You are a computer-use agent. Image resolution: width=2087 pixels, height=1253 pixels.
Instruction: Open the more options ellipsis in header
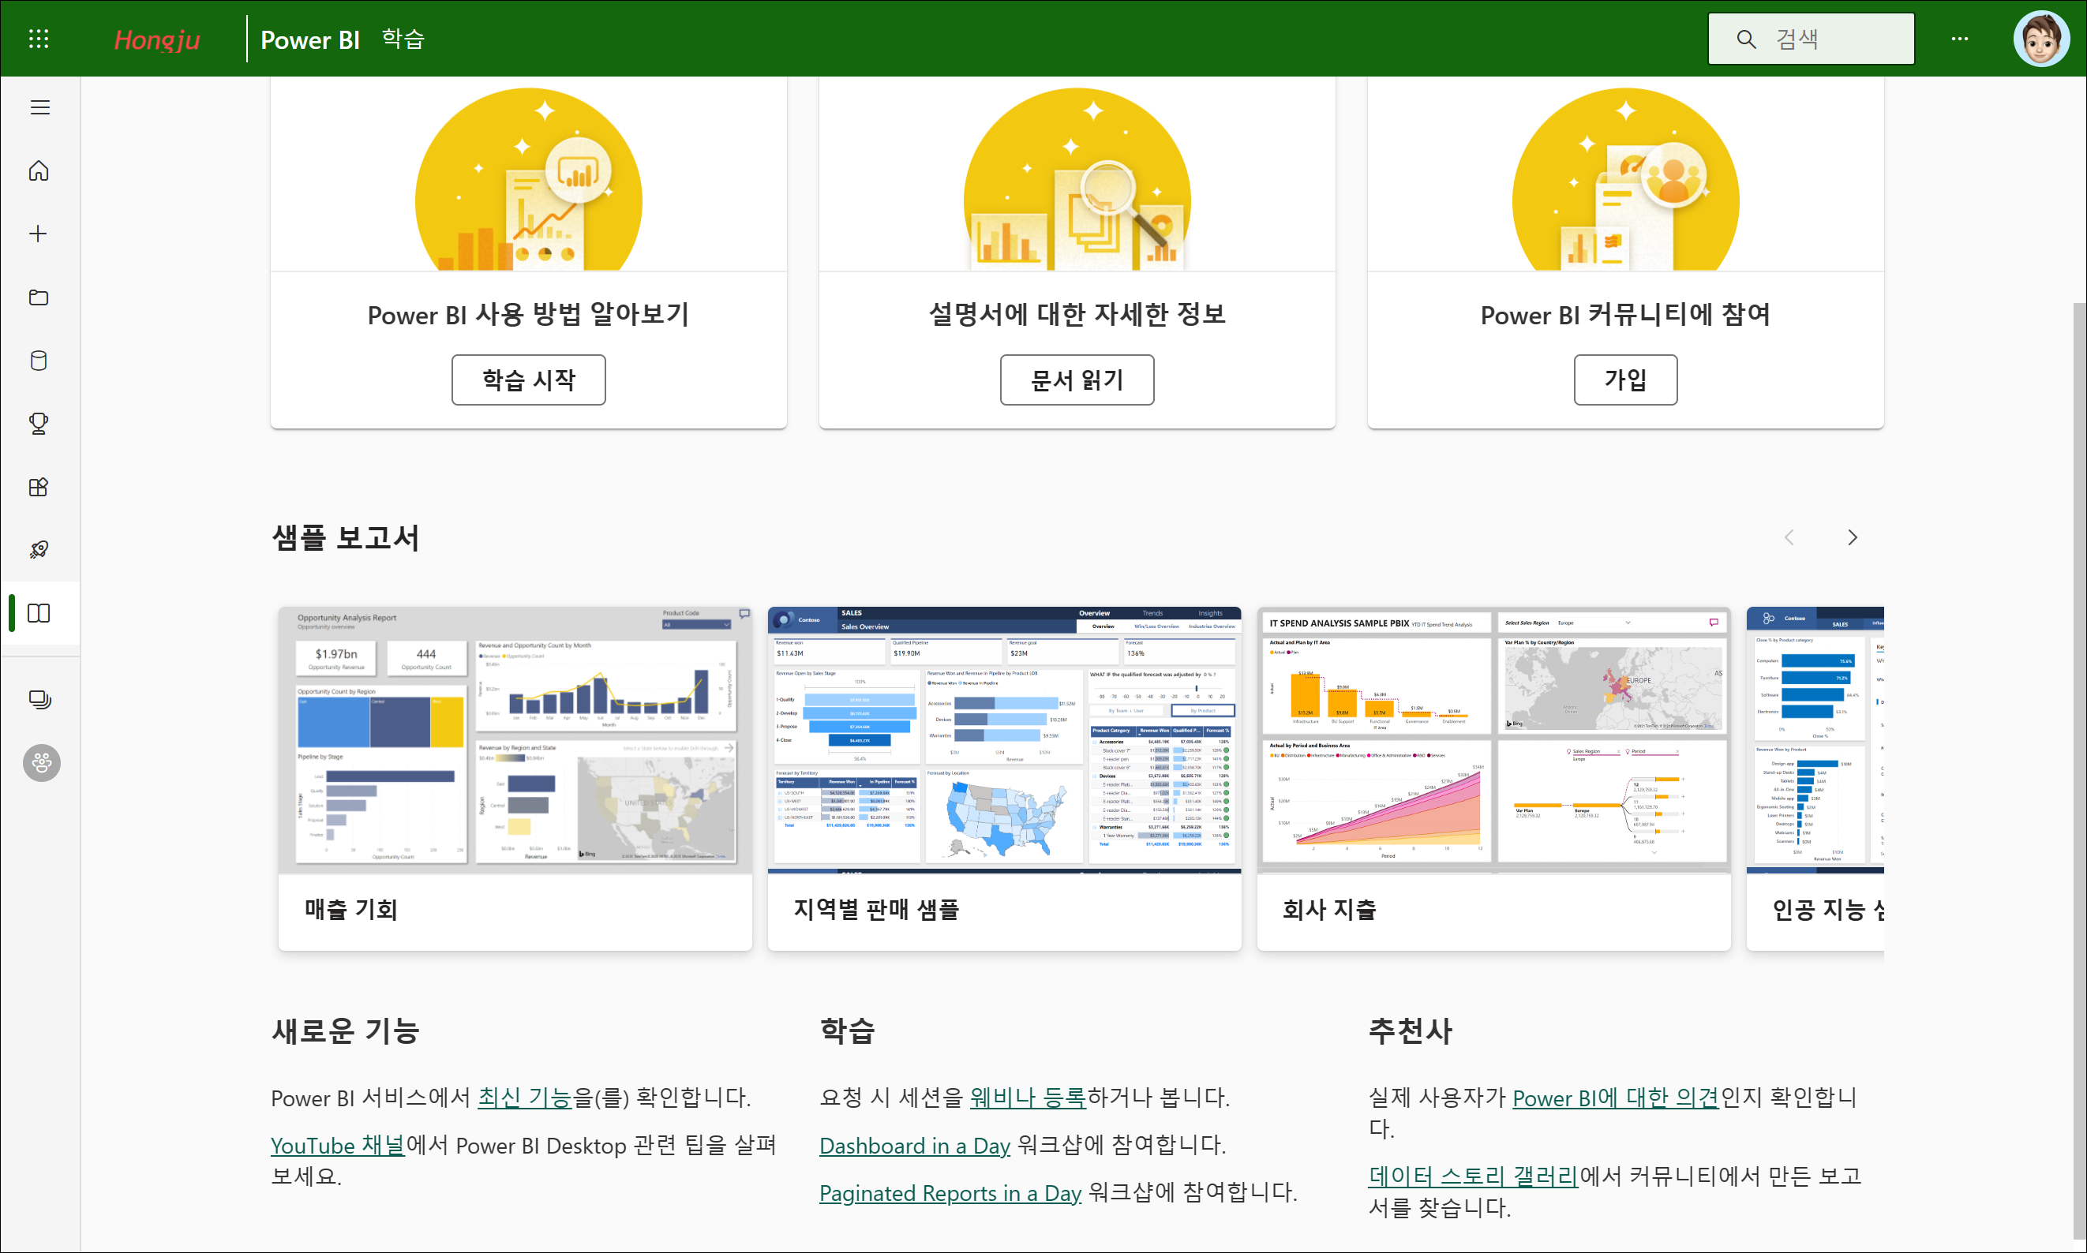[1959, 39]
